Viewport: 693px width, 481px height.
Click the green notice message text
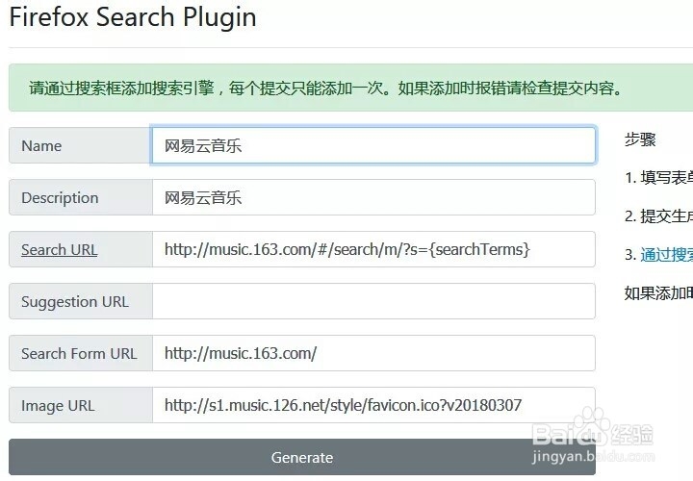tap(325, 89)
